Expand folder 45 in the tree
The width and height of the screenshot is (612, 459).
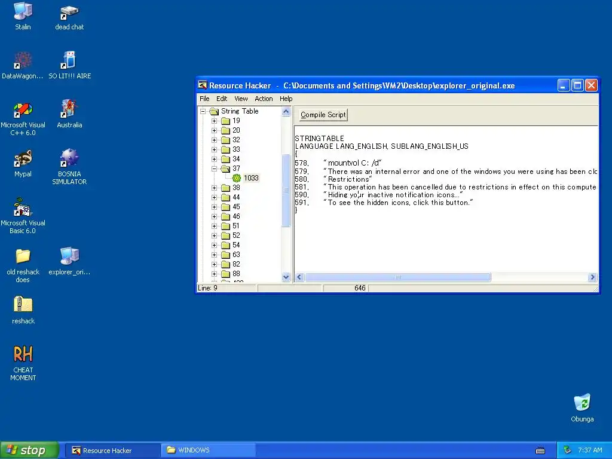(215, 207)
